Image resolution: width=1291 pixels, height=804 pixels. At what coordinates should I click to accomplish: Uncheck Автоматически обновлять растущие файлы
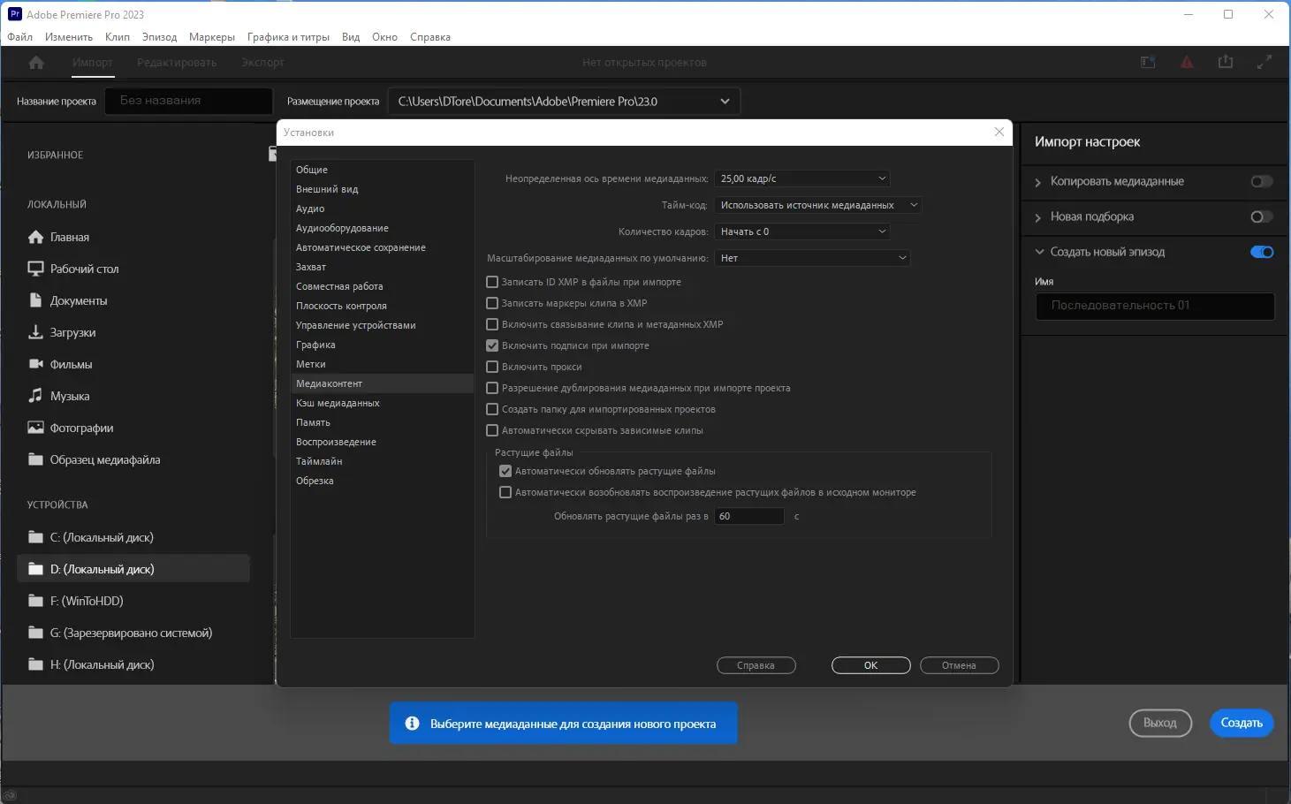point(505,471)
